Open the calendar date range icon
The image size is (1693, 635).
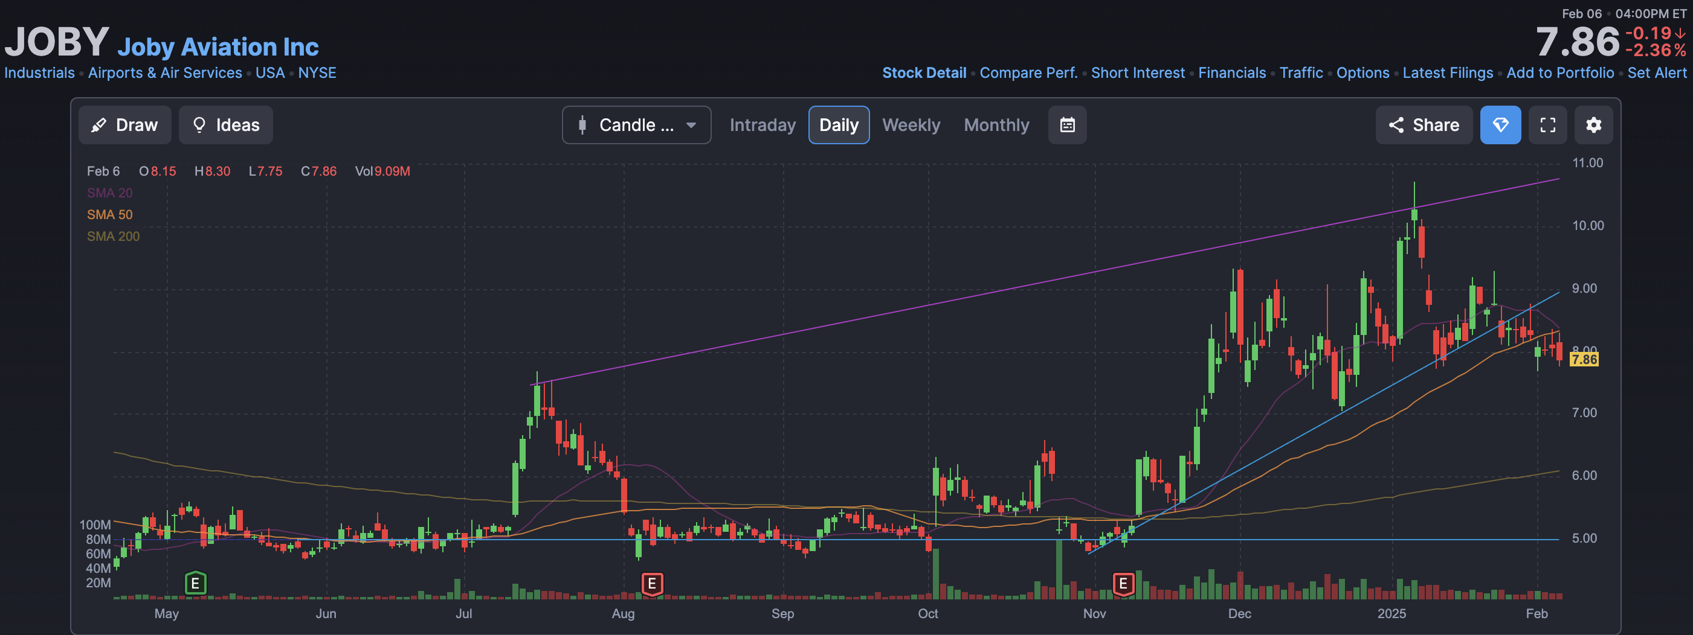1067,125
